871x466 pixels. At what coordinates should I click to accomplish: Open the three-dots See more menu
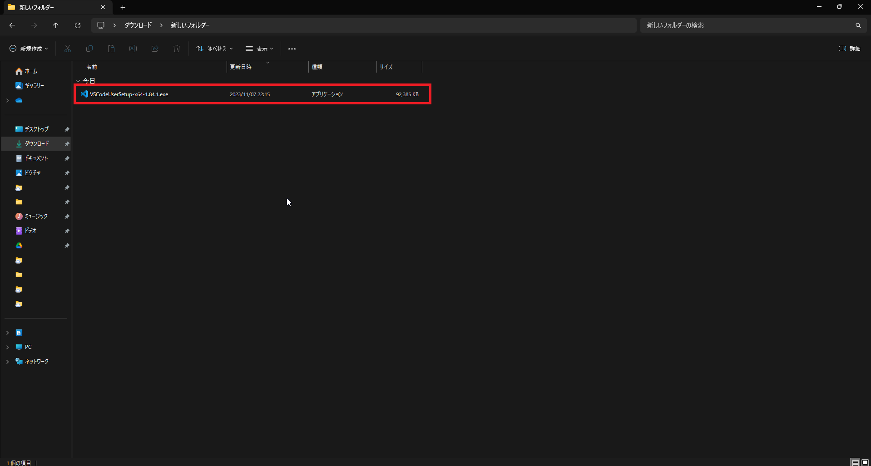tap(292, 49)
